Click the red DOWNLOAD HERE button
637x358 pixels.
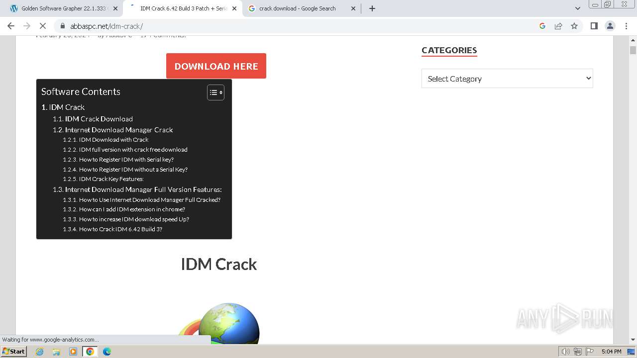point(216,66)
